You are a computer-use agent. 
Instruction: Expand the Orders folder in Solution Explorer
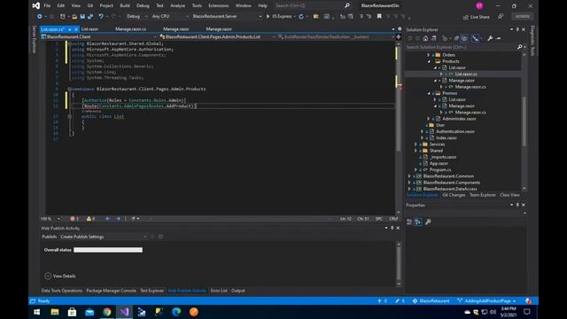(x=429, y=55)
